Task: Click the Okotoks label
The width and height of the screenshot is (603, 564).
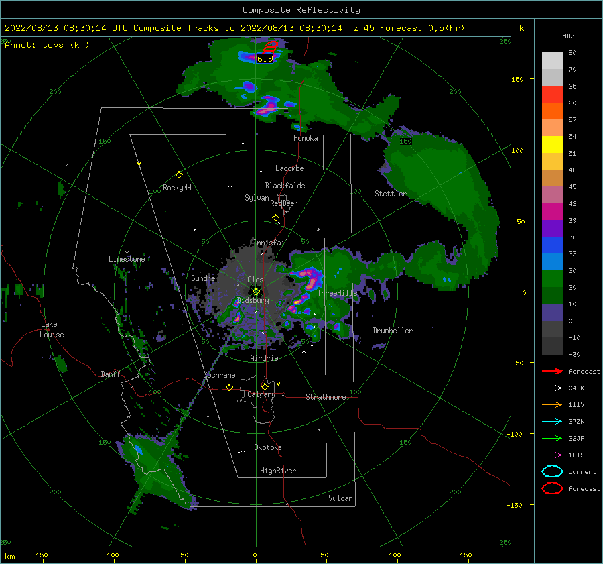Action: 268,447
